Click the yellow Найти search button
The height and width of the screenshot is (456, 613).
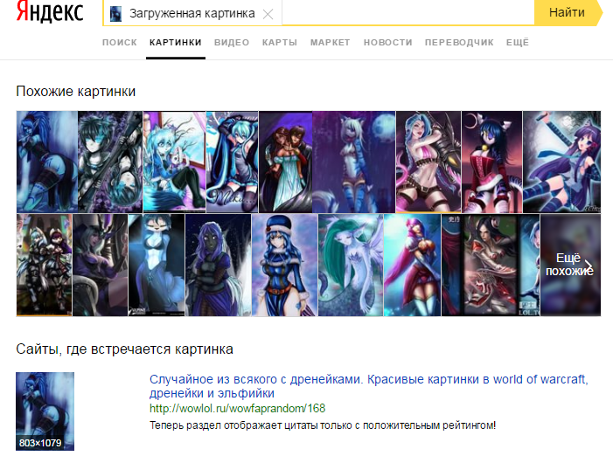(568, 12)
